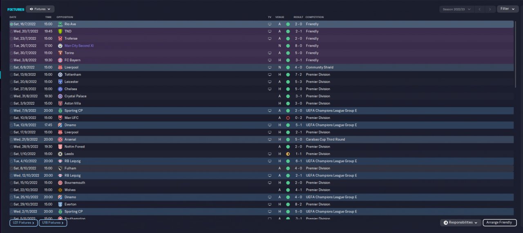Click the yellow draw indicator for Leeds match
523x233 pixels.
[288, 154]
